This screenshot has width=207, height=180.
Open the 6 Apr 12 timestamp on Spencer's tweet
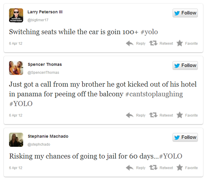16,115
